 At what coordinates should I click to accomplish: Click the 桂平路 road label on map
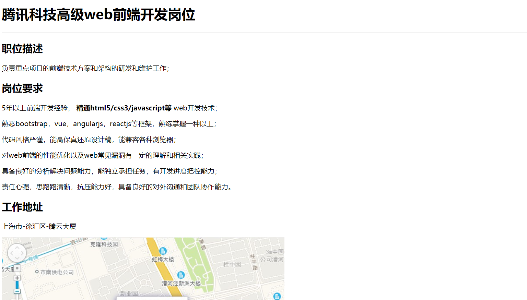(x=254, y=262)
